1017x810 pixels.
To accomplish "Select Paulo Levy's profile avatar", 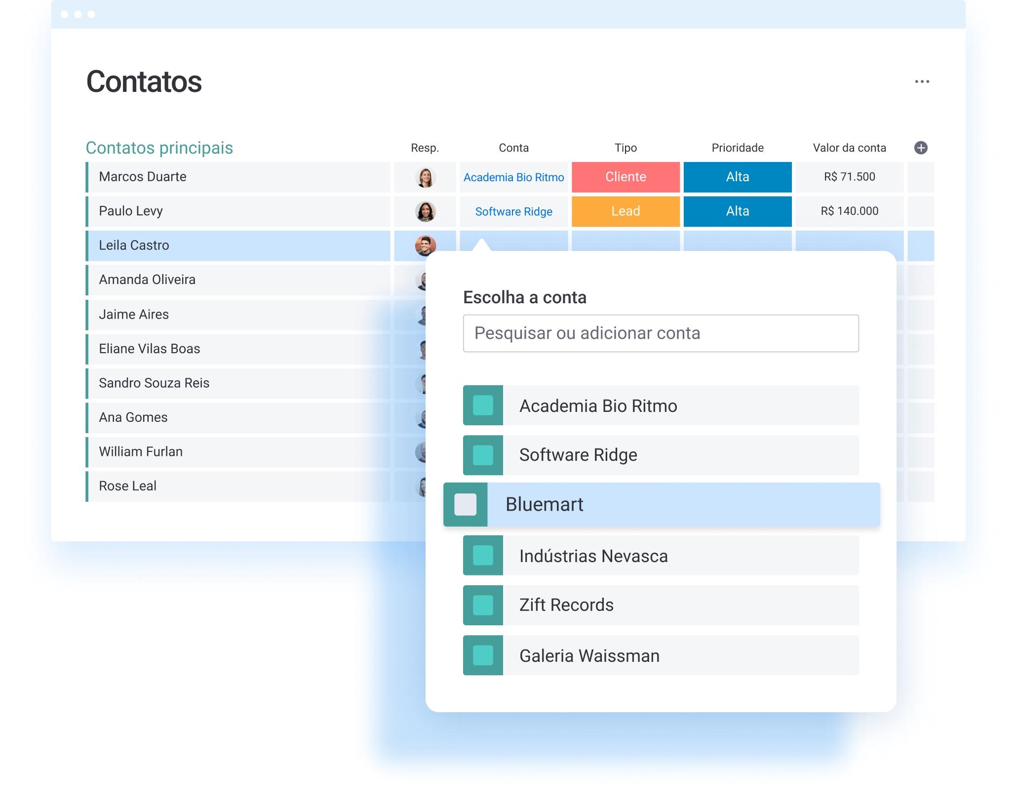I will point(424,211).
